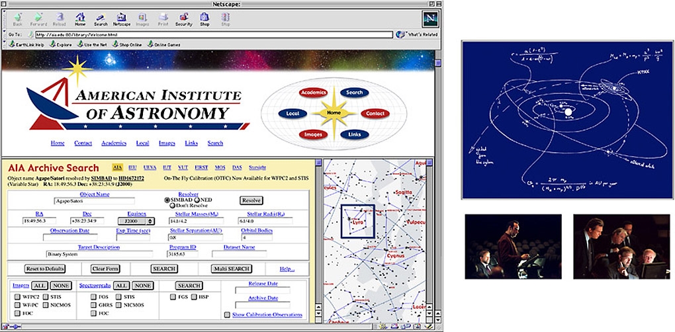Click the Multi SEARCH button

point(231,269)
